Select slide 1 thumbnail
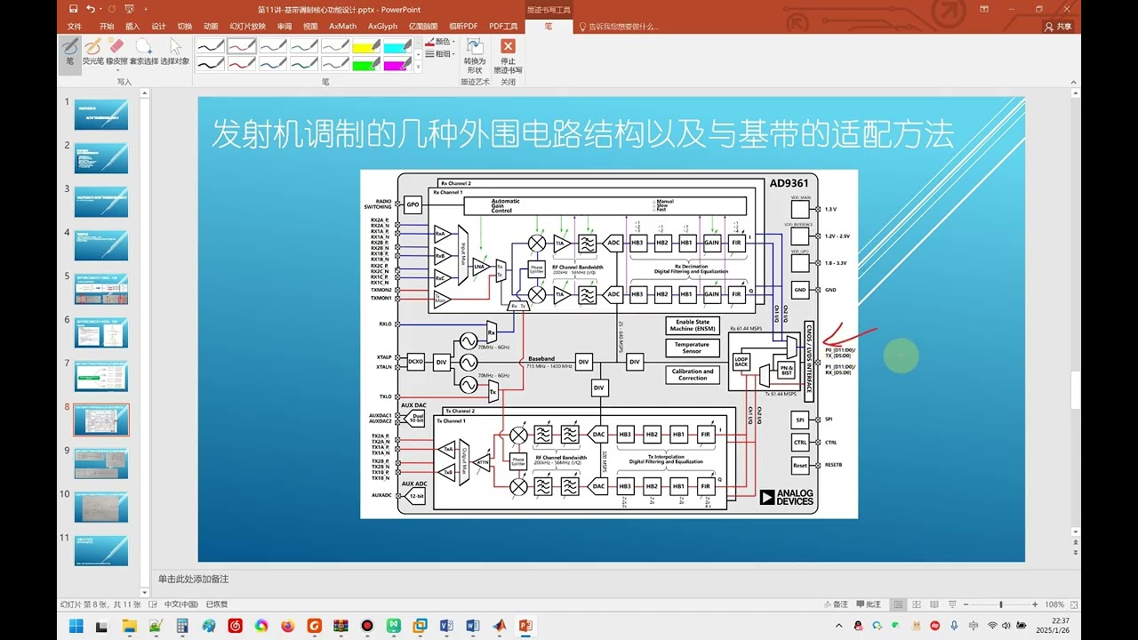Image resolution: width=1138 pixels, height=640 pixels. 100,115
